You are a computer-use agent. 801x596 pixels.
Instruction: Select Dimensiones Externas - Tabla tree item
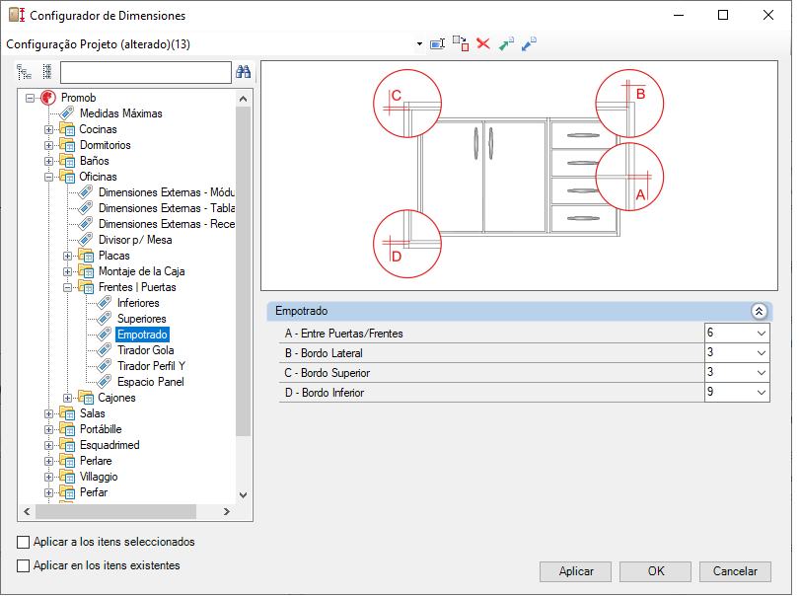click(x=167, y=208)
